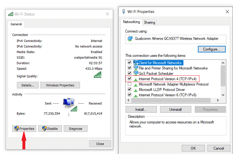Open the Configure... button for adapter
Image resolution: width=233 pixels, height=154 pixels.
pyautogui.click(x=212, y=49)
